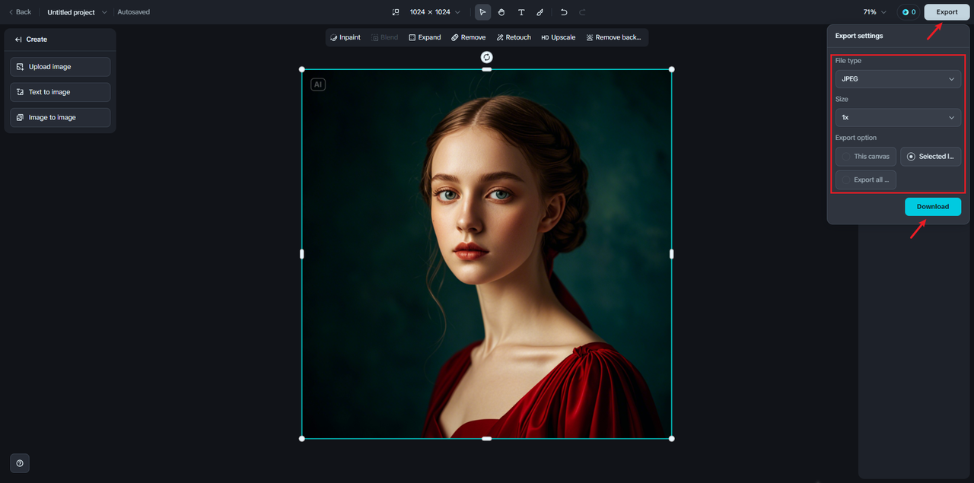Viewport: 974px width, 483px height.
Task: Click the top-left corner resize handle
Action: [x=302, y=69]
